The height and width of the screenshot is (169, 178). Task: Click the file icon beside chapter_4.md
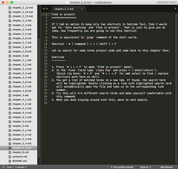click(10, 95)
